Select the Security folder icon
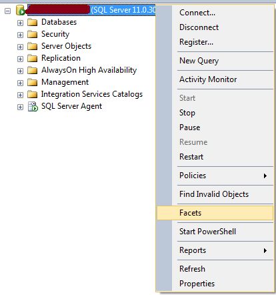276x295 pixels. click(33, 34)
